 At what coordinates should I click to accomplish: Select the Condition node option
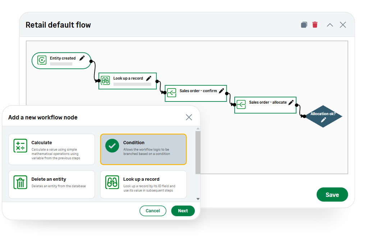coord(143,149)
